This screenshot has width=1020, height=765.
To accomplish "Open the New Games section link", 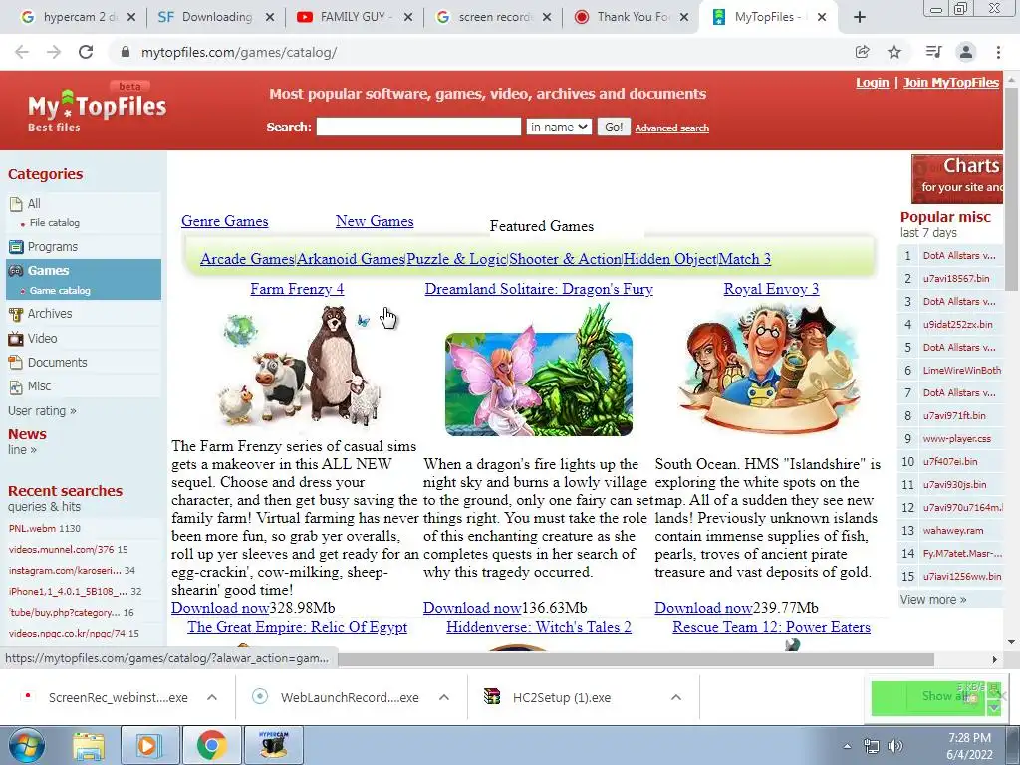I will pos(375,221).
